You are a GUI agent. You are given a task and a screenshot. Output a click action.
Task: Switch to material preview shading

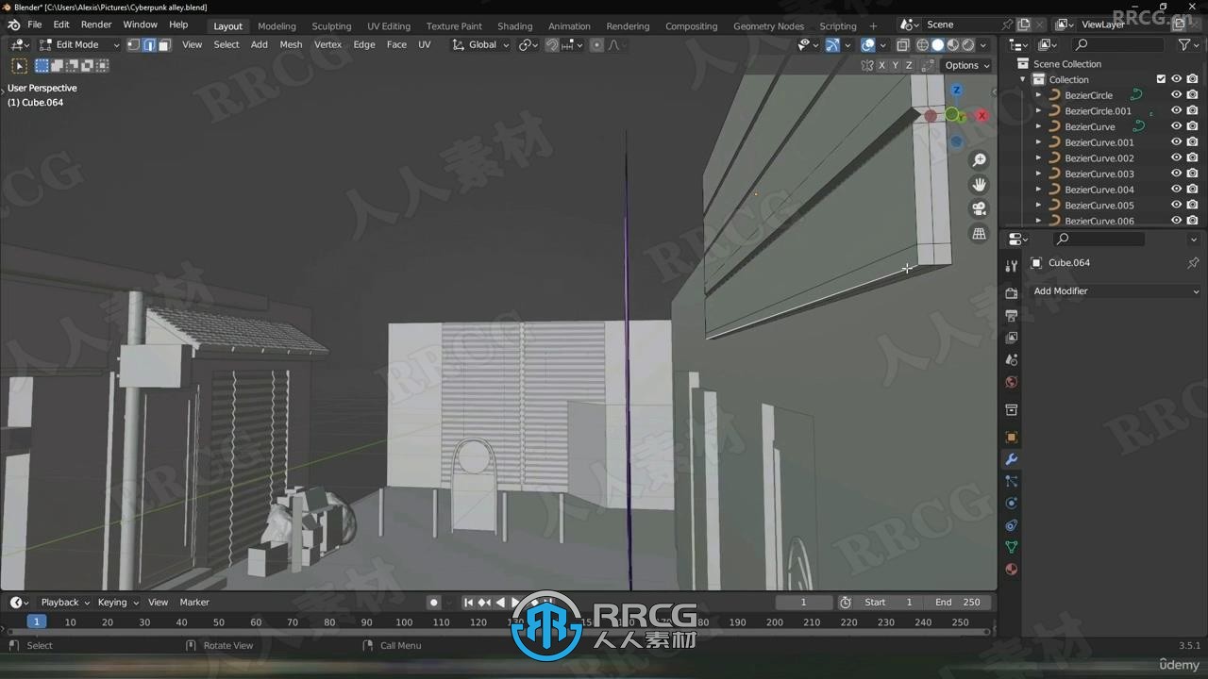(x=953, y=44)
